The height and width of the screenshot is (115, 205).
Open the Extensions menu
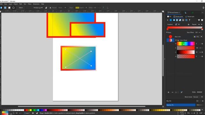point(36,4)
